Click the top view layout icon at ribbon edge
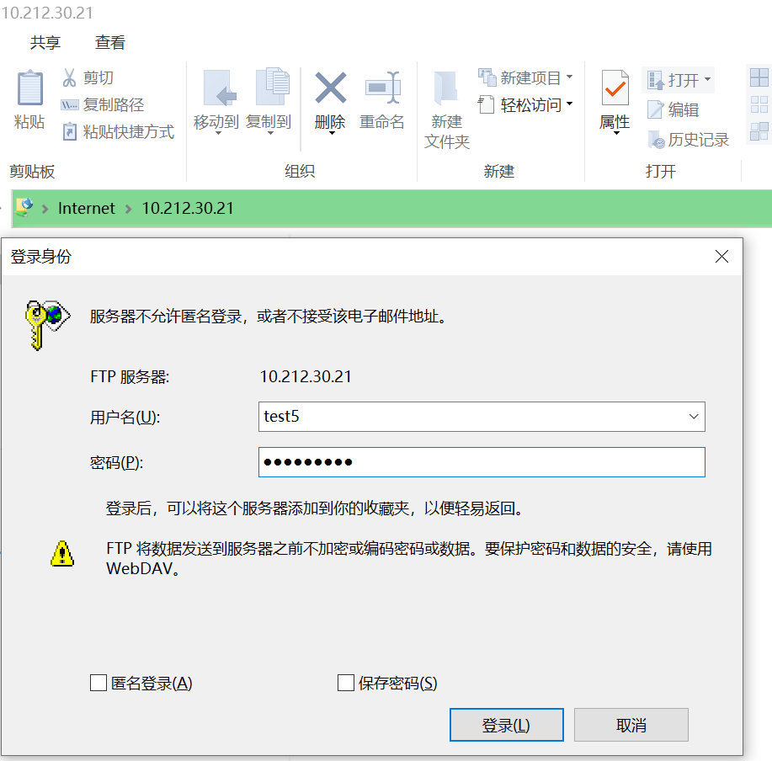772x761 pixels. pyautogui.click(x=759, y=77)
